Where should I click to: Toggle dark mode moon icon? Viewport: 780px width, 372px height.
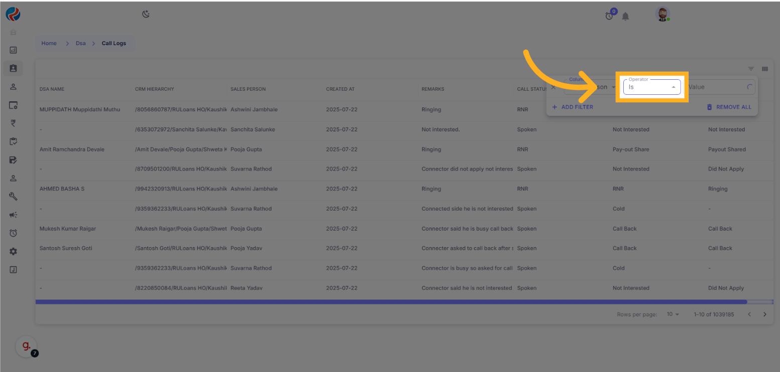[146, 15]
